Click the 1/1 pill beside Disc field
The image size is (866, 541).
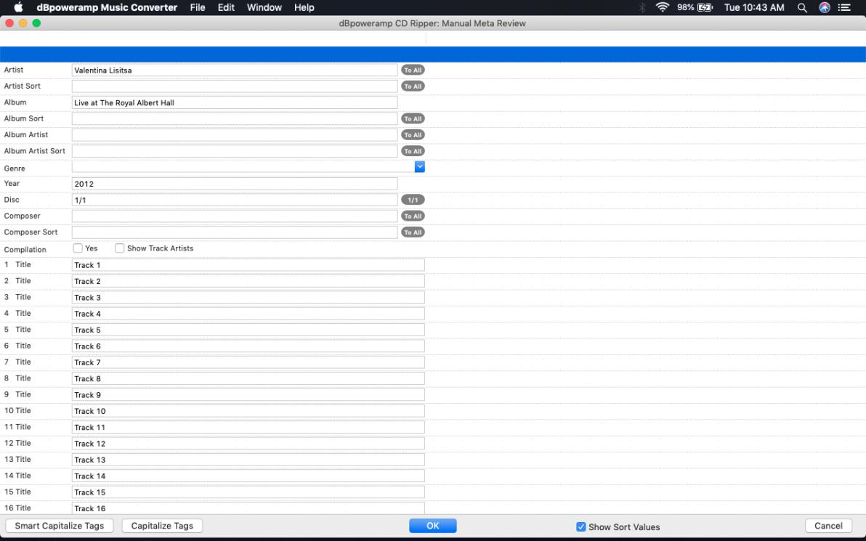click(413, 200)
